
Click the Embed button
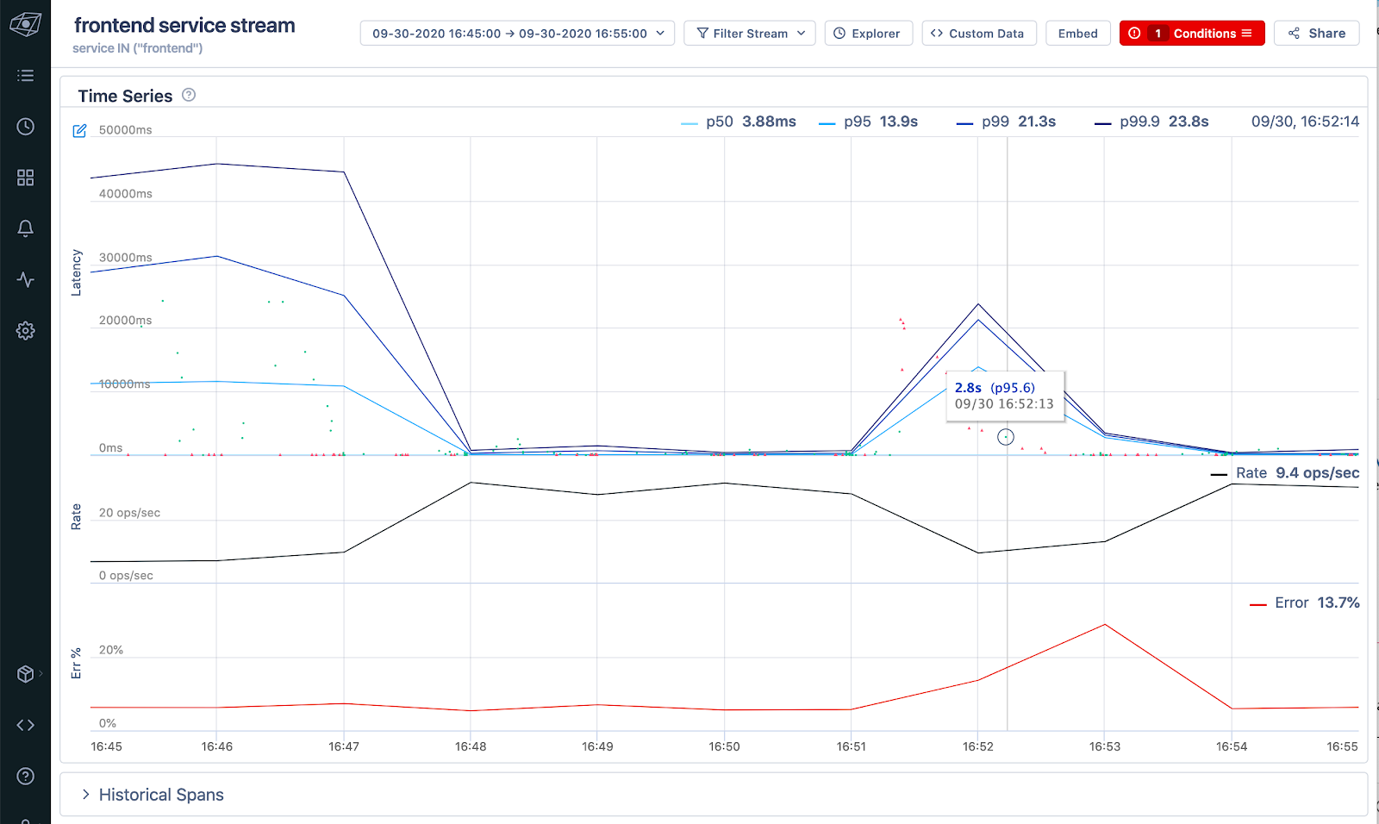1078,34
